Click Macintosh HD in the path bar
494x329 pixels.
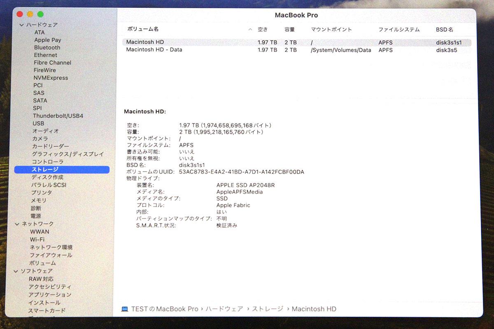tap(314, 309)
